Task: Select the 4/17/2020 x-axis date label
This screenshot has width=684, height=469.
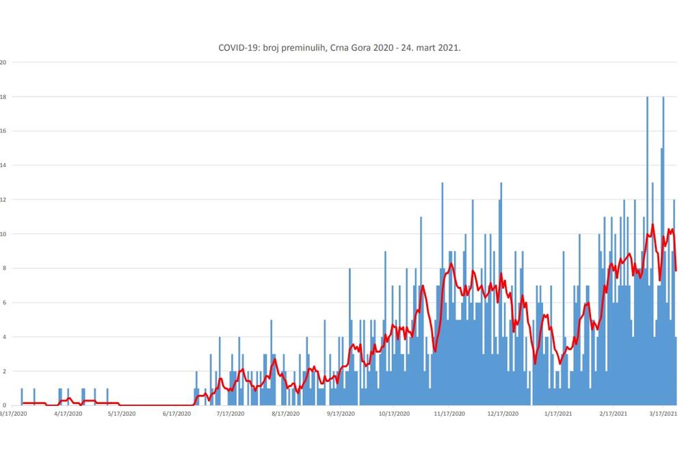Action: tap(68, 414)
